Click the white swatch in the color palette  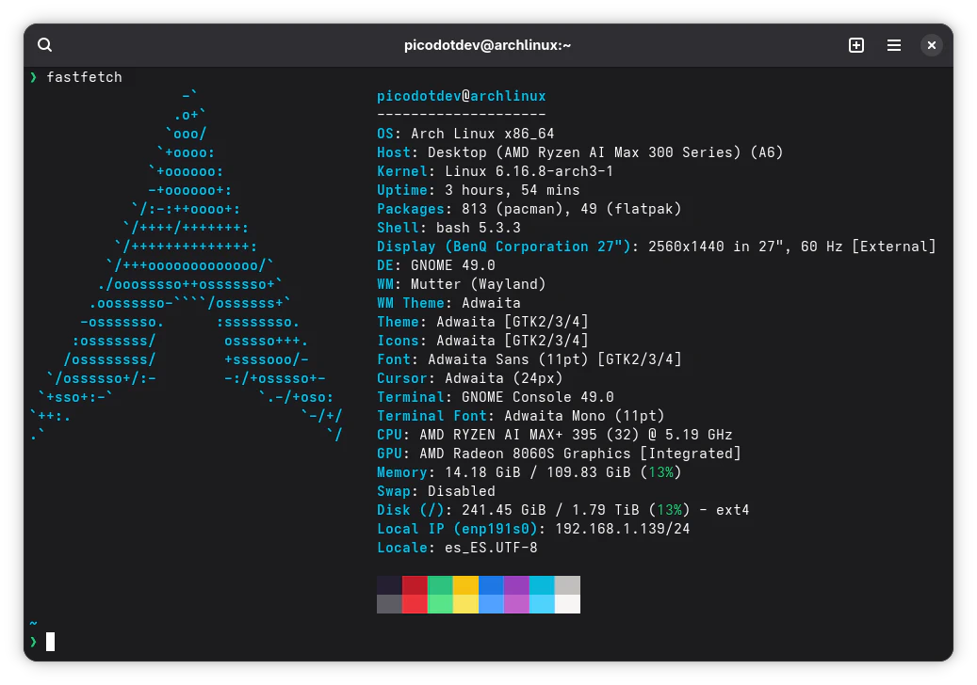pos(567,604)
